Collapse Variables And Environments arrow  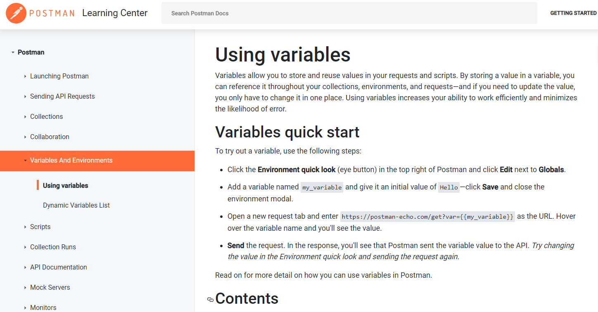tap(26, 161)
